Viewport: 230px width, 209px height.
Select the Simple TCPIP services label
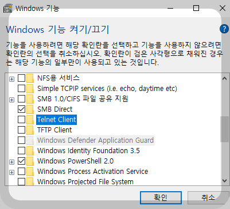[107, 89]
